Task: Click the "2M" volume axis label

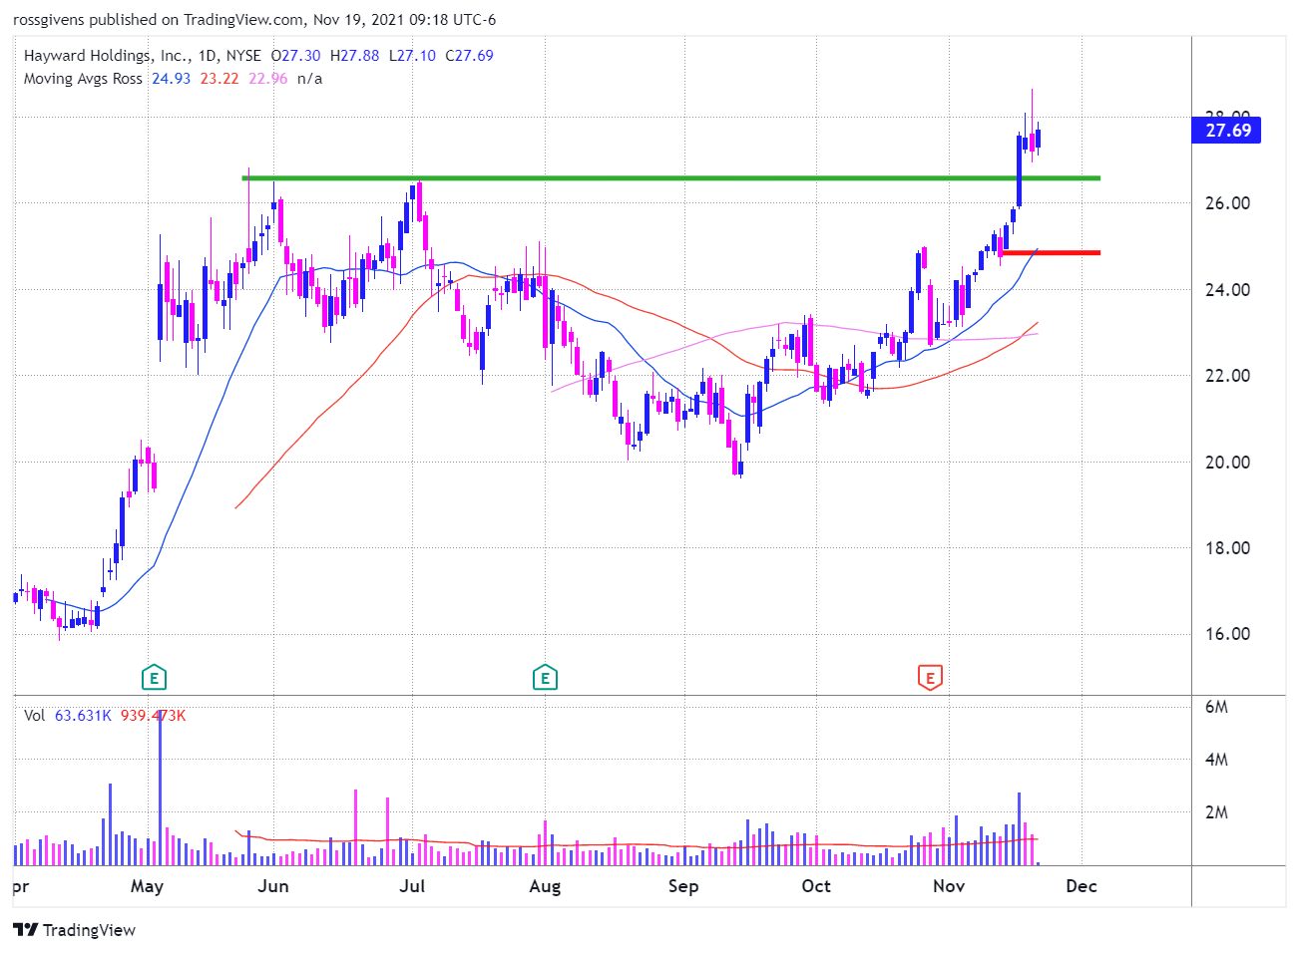Action: [1216, 812]
